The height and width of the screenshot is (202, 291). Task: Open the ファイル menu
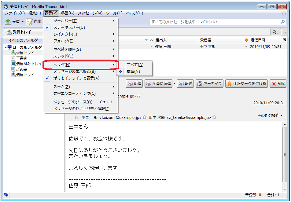click(x=15, y=13)
